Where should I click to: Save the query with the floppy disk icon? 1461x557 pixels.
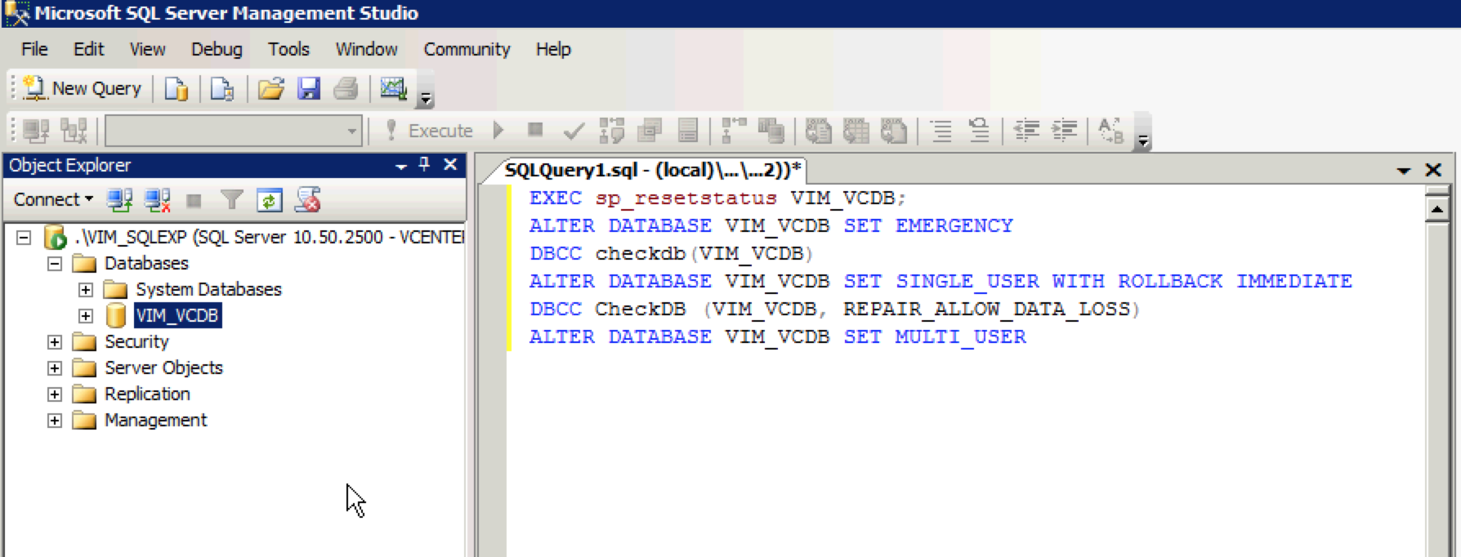click(x=309, y=88)
